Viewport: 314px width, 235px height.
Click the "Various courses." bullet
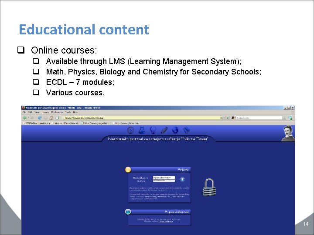click(x=75, y=93)
